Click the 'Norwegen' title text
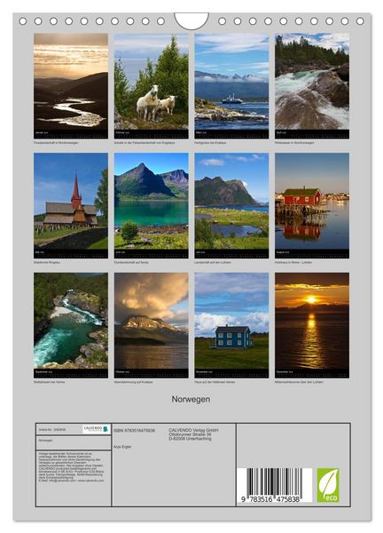Screen dimensions: 383x533 (191, 399)
